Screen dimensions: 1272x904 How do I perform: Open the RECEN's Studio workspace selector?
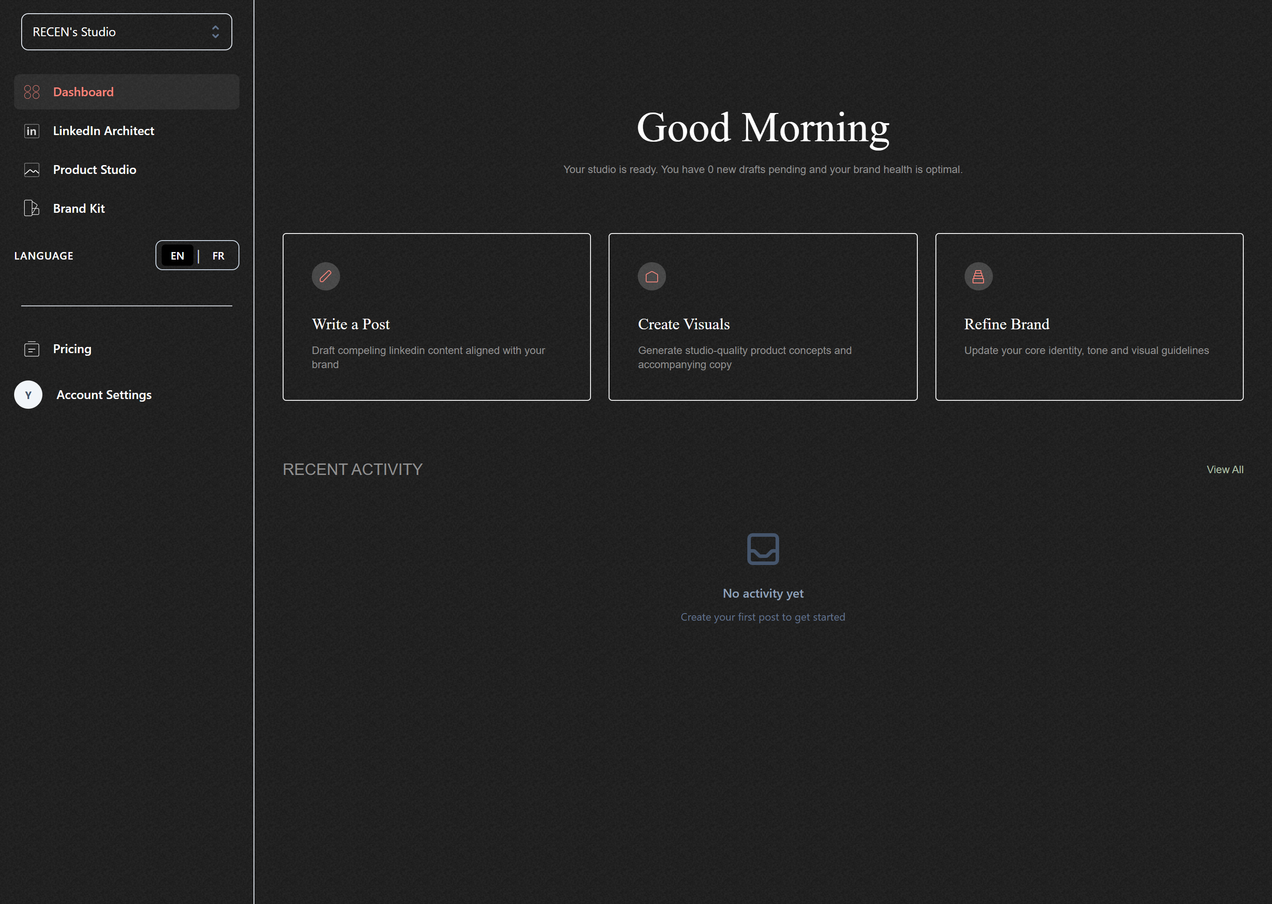[126, 32]
